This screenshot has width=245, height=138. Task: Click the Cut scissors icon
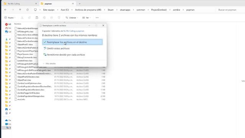(x=22, y=18)
